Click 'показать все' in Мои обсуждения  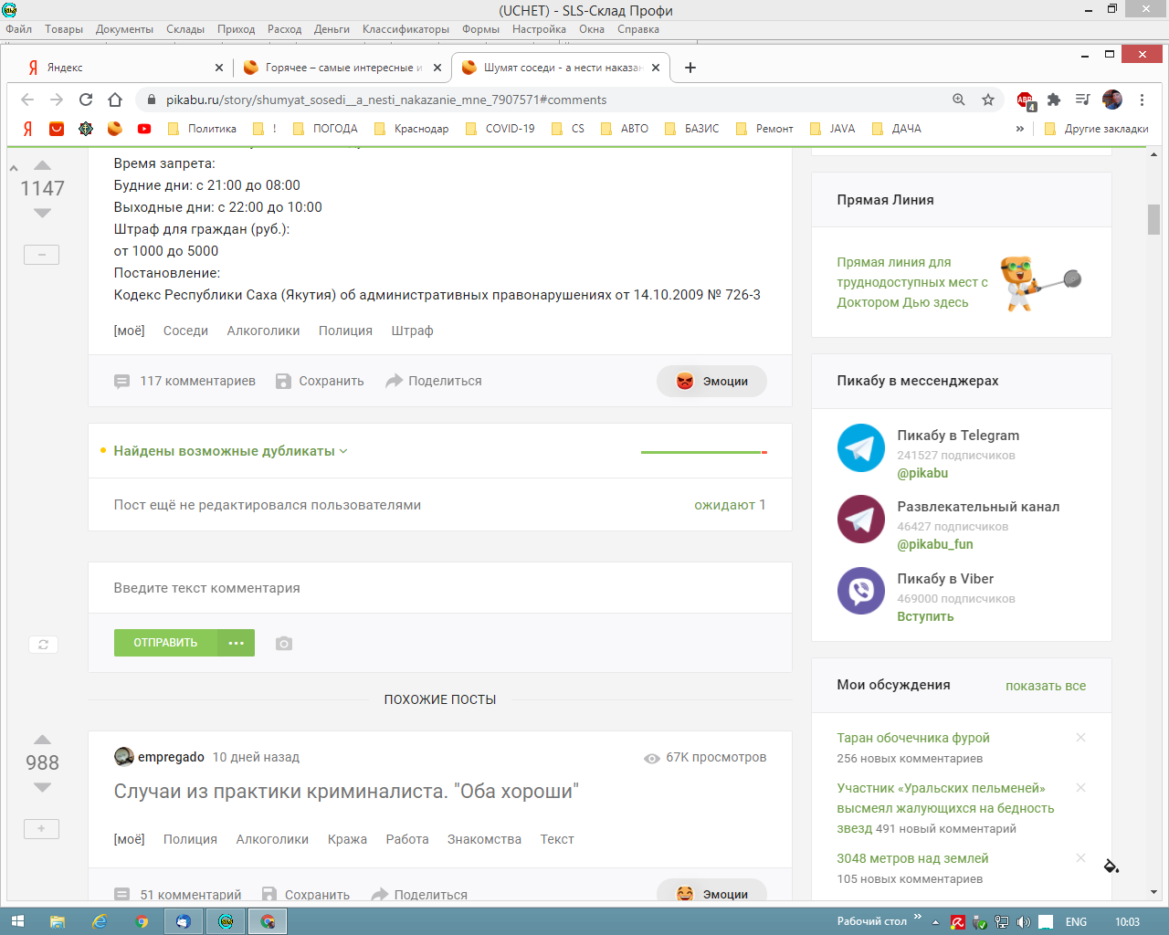[x=1046, y=686]
